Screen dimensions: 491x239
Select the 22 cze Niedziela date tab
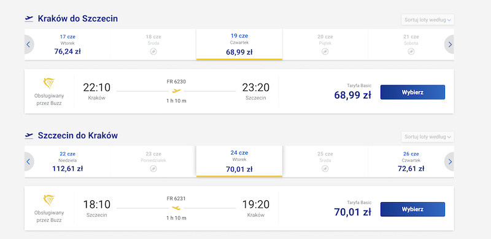pos(68,162)
